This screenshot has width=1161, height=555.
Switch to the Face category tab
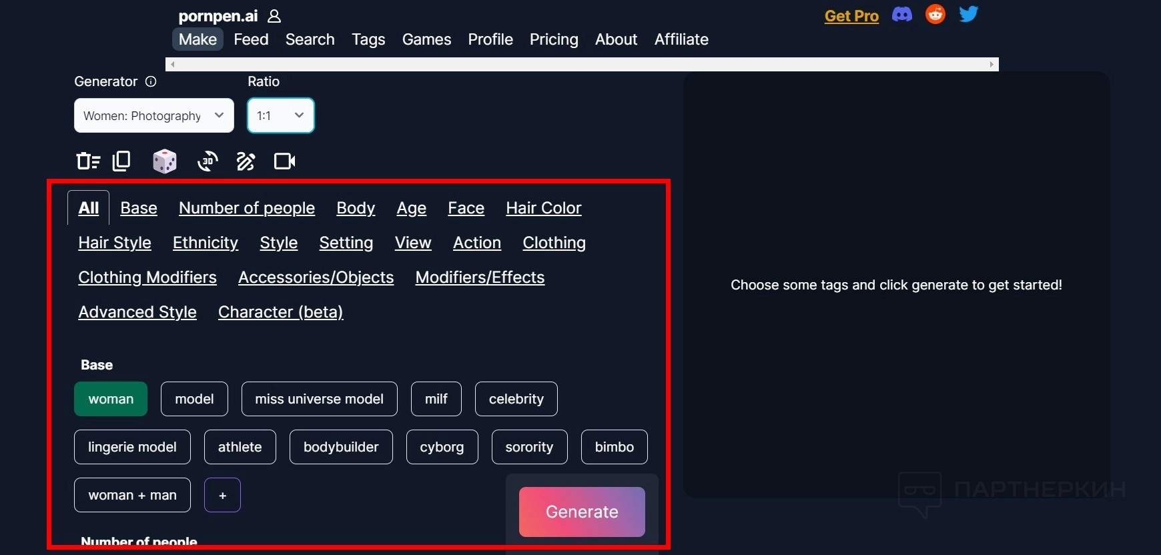(x=466, y=208)
